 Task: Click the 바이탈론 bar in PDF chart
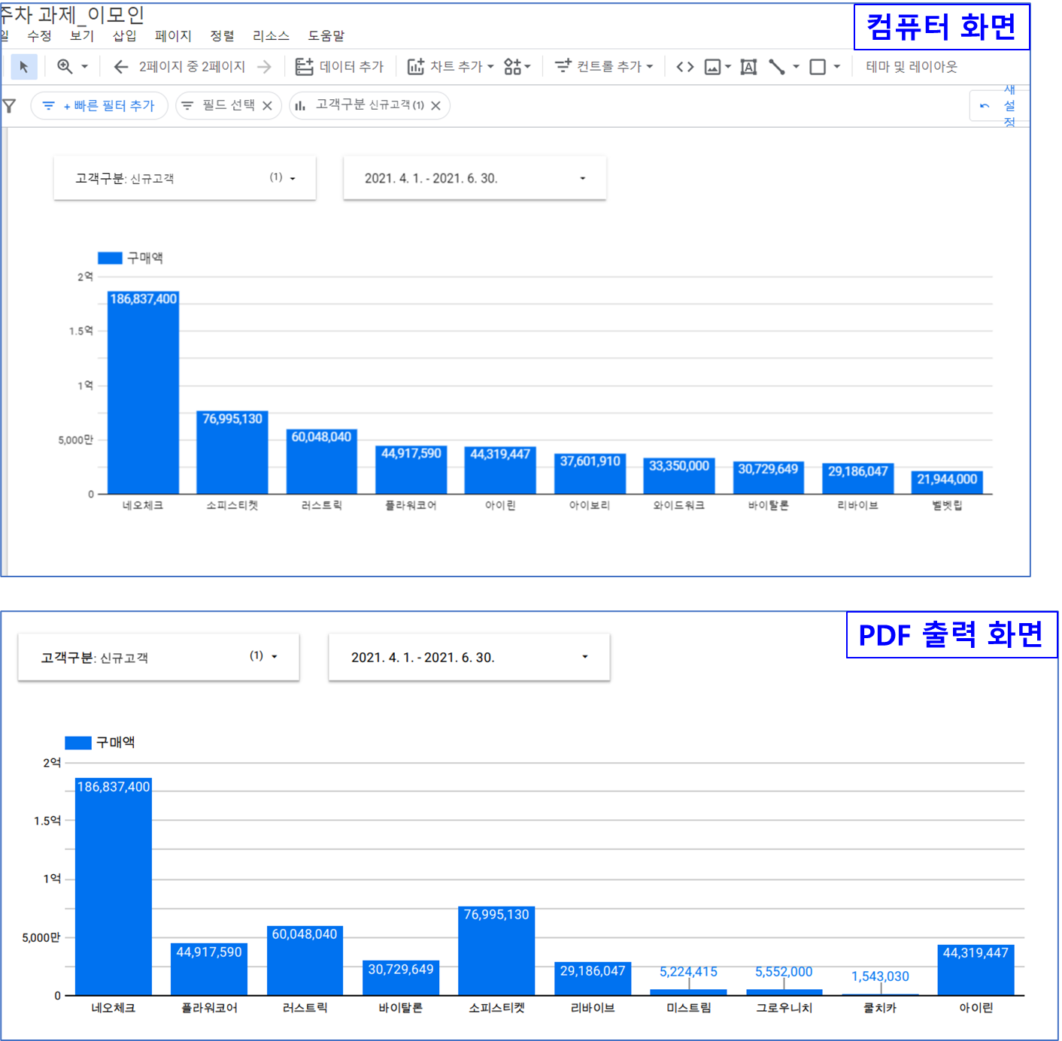point(401,978)
